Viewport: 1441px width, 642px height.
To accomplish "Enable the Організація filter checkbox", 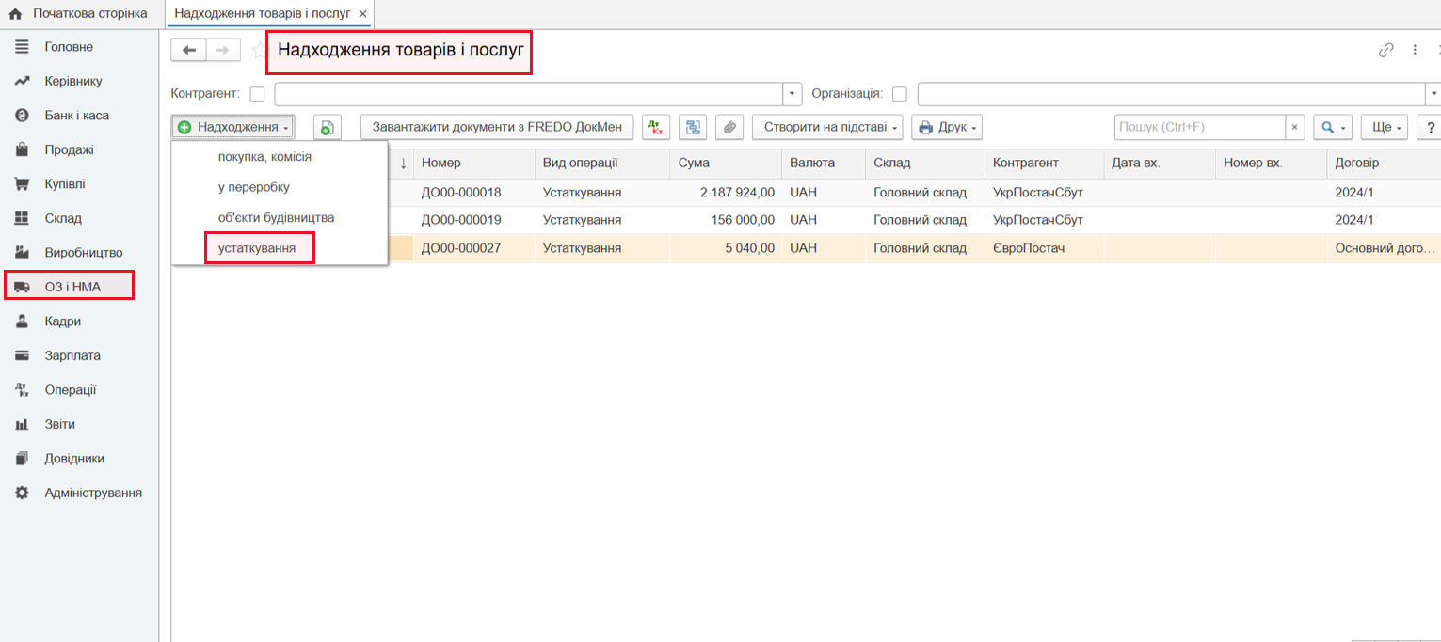I will [899, 94].
